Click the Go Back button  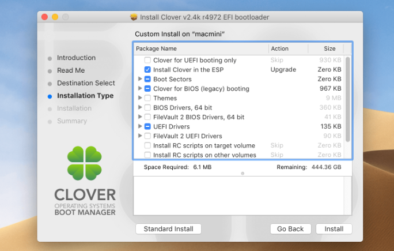[x=290, y=229]
